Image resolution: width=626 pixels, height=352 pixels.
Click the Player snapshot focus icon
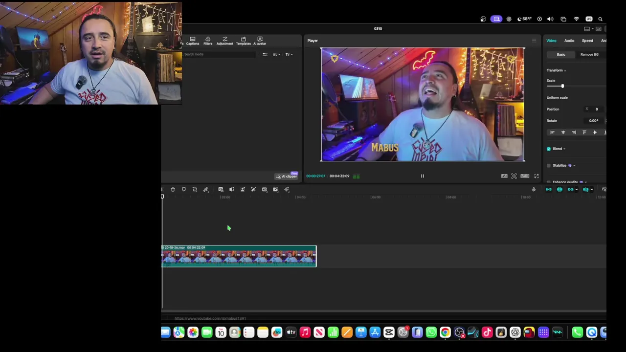(x=514, y=176)
